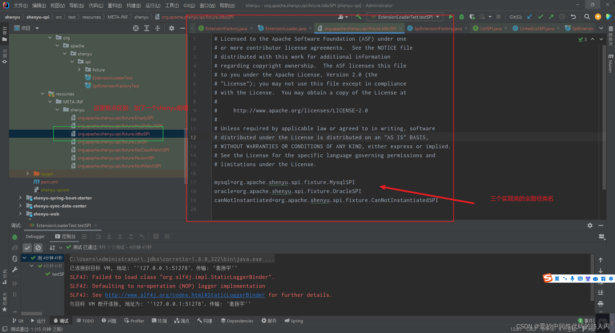Screen dimensions: 615x333
Task: Push commits with the green Git arrow
Action: coord(551,17)
